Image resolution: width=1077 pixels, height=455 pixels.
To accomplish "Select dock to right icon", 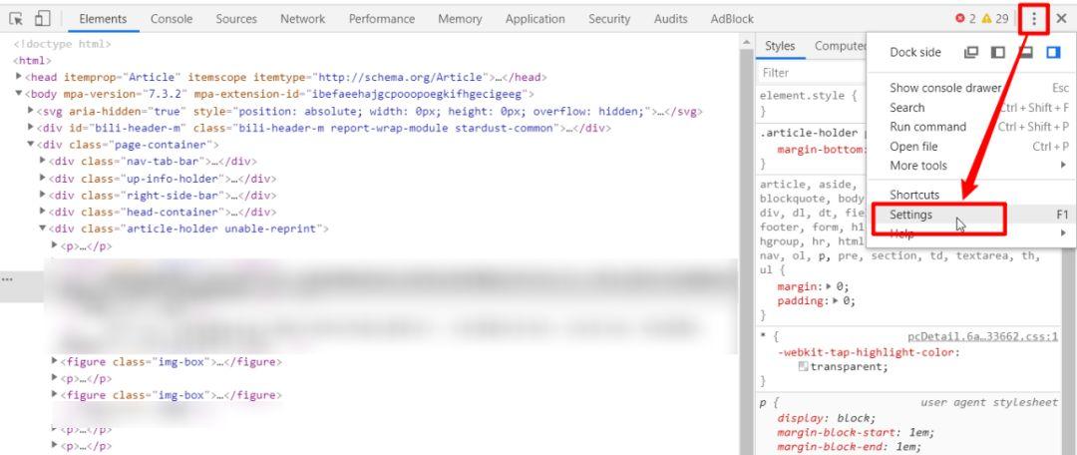I will [1053, 52].
